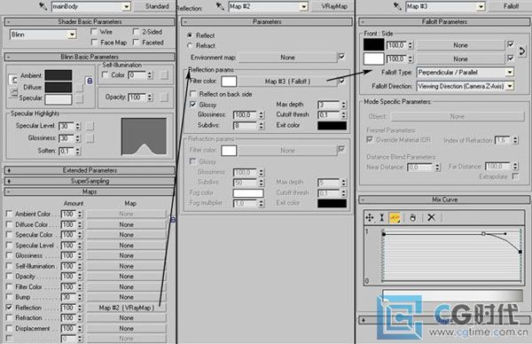Open Map #3 name dropdown

481,6
